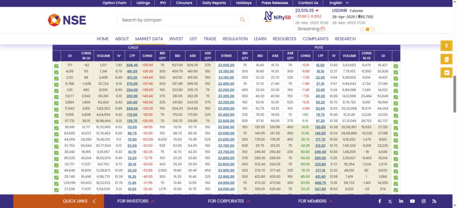Open the RSS feed footer icon
This screenshot has width=457, height=208.
click(434, 201)
